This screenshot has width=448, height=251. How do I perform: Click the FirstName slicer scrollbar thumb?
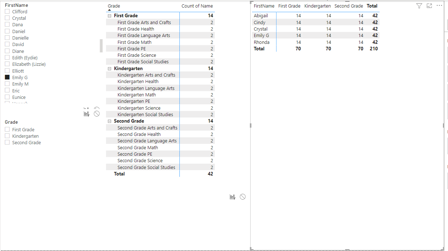click(101, 46)
